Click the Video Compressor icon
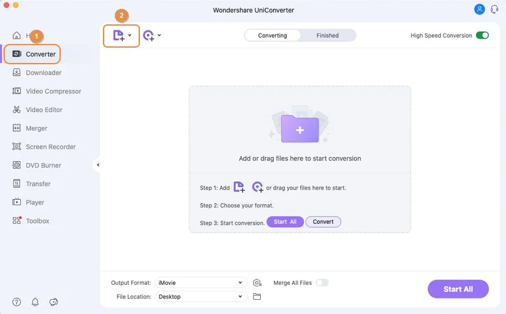The height and width of the screenshot is (314, 506). (17, 91)
